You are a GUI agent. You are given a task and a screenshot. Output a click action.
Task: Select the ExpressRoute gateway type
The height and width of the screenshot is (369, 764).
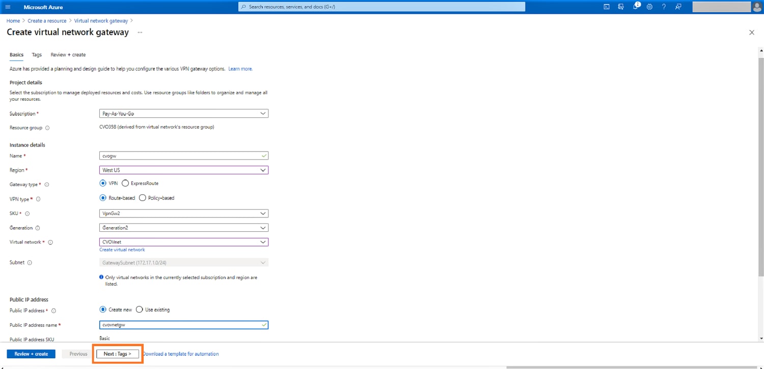click(125, 183)
